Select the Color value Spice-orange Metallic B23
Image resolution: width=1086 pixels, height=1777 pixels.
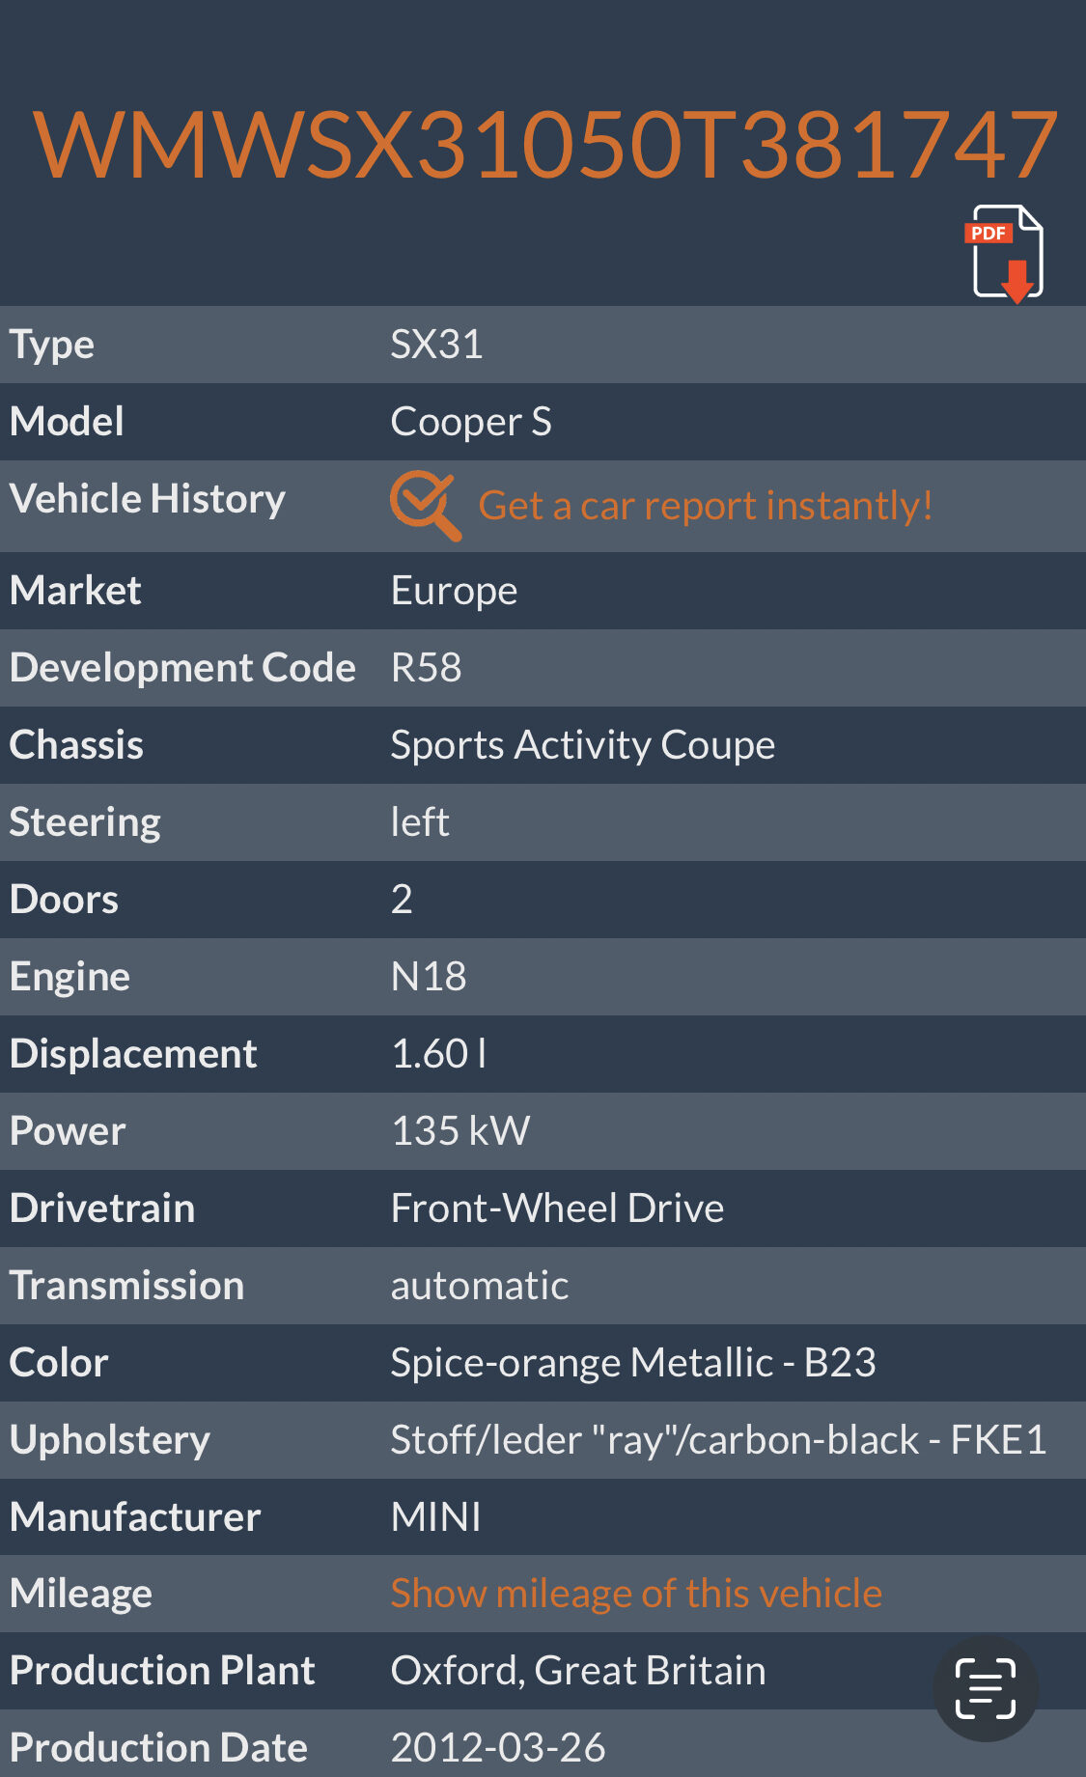(633, 1363)
